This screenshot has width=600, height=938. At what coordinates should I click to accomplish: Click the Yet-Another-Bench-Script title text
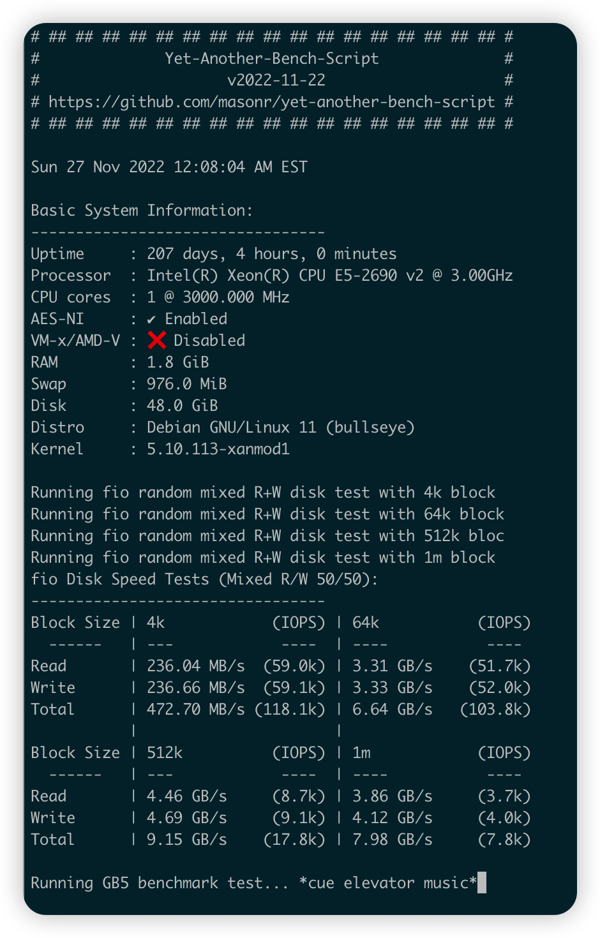271,59
